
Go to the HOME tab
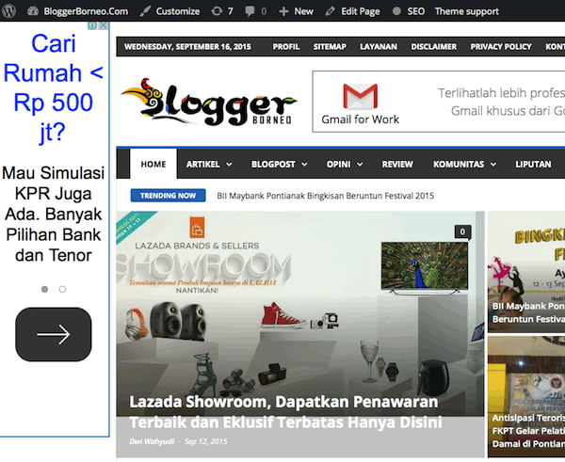(x=153, y=164)
